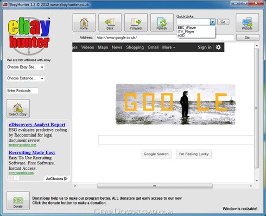Go back with the Back icon
The image size is (266, 216).
110,22
